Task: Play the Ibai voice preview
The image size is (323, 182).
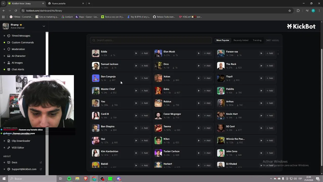Action: click(136, 141)
